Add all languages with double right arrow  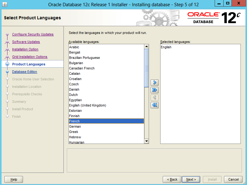[155, 90]
